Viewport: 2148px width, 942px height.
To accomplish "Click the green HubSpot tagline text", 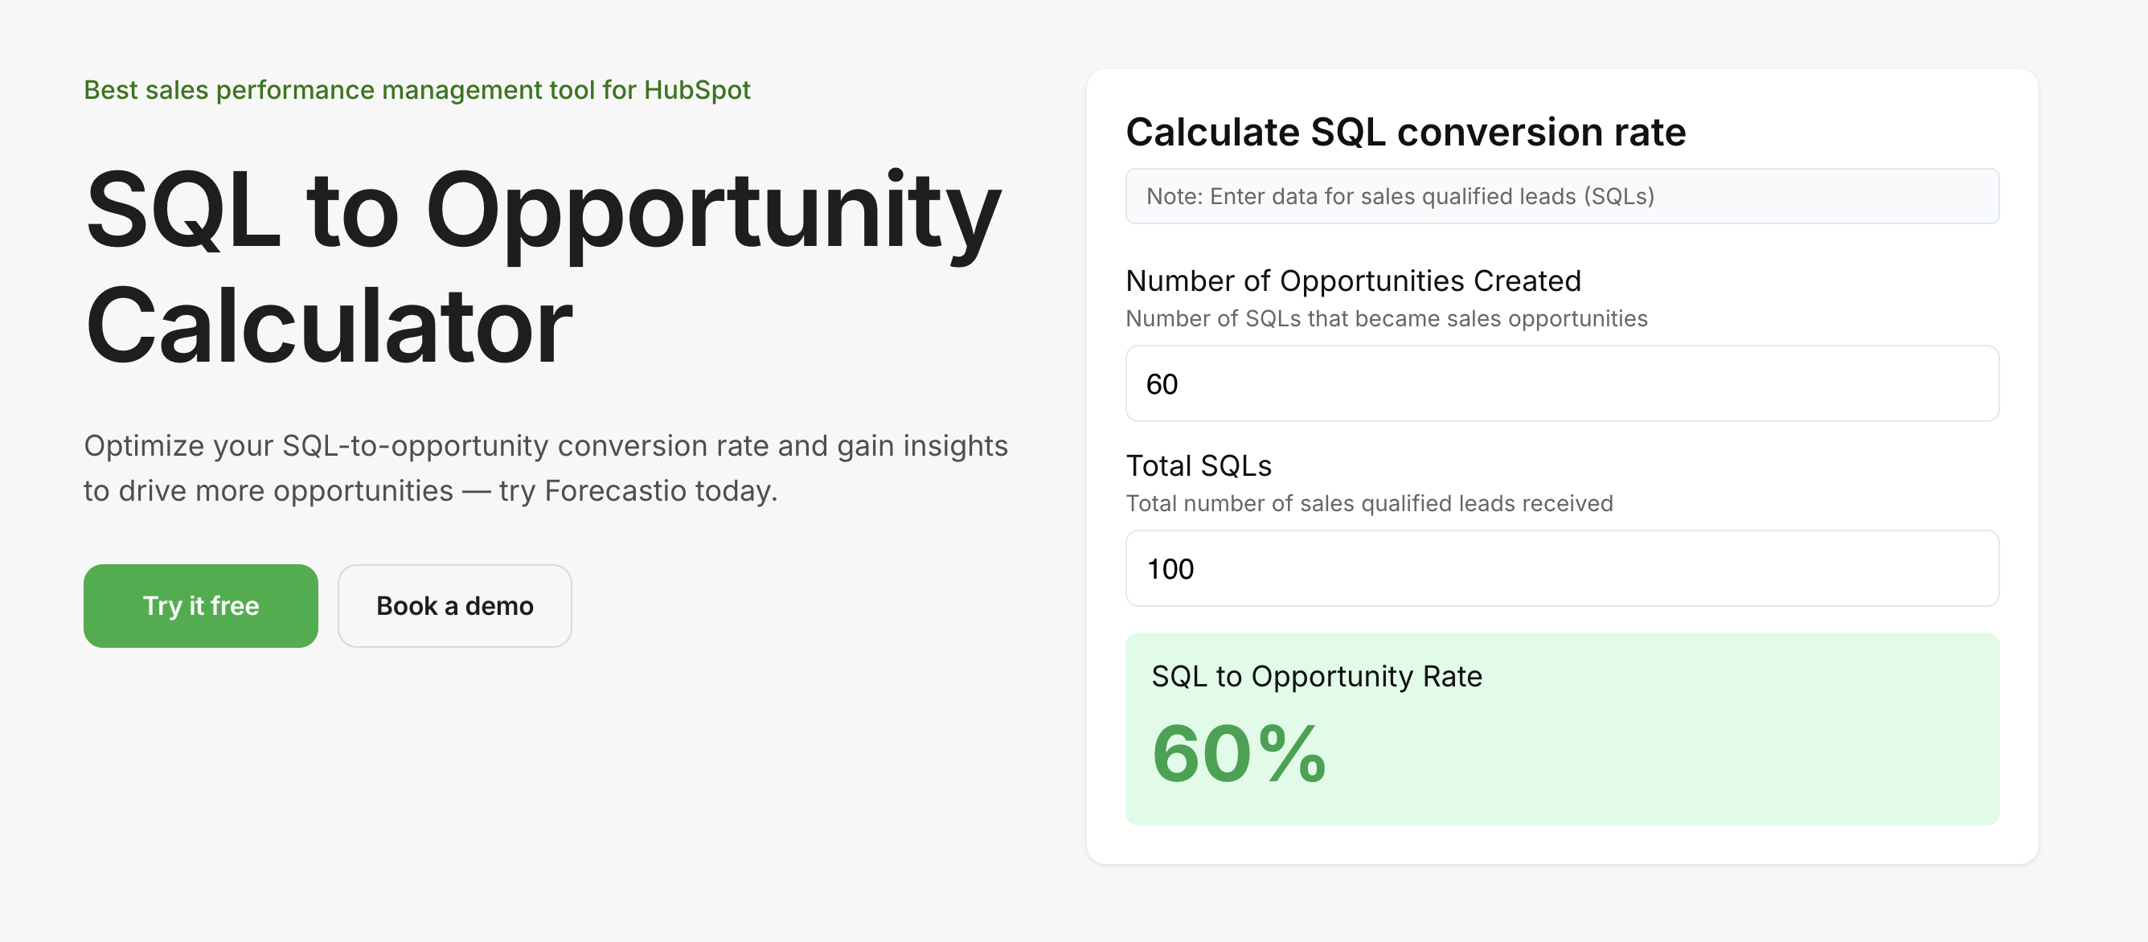I will click(417, 90).
